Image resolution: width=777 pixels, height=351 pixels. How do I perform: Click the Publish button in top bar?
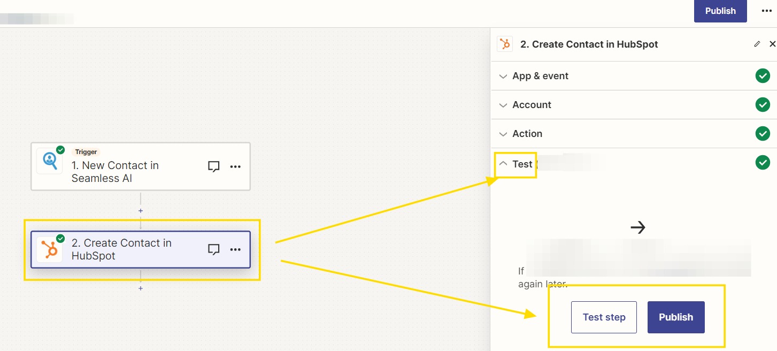tap(720, 11)
